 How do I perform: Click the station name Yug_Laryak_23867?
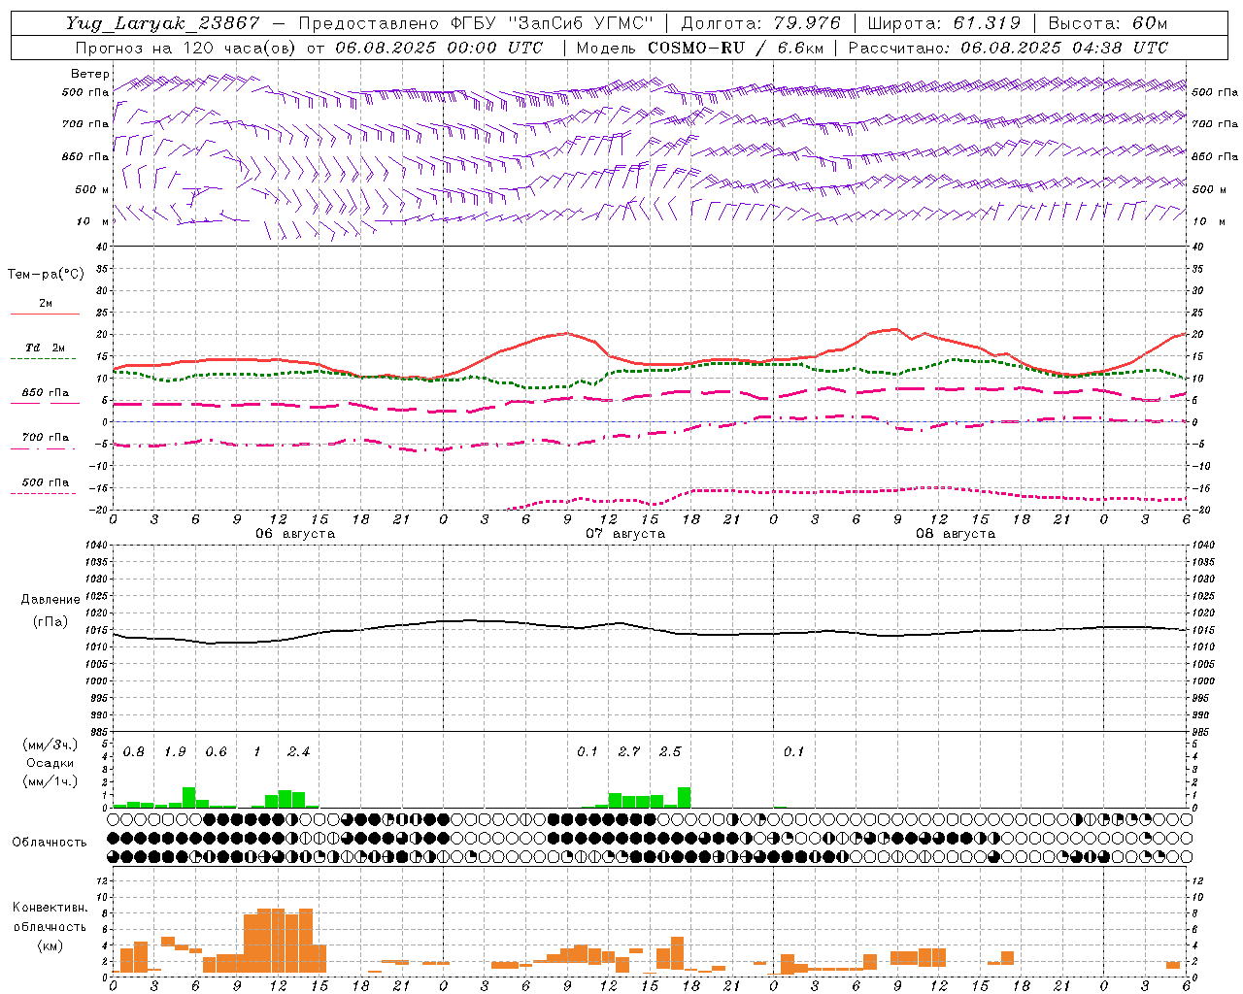coord(163,23)
